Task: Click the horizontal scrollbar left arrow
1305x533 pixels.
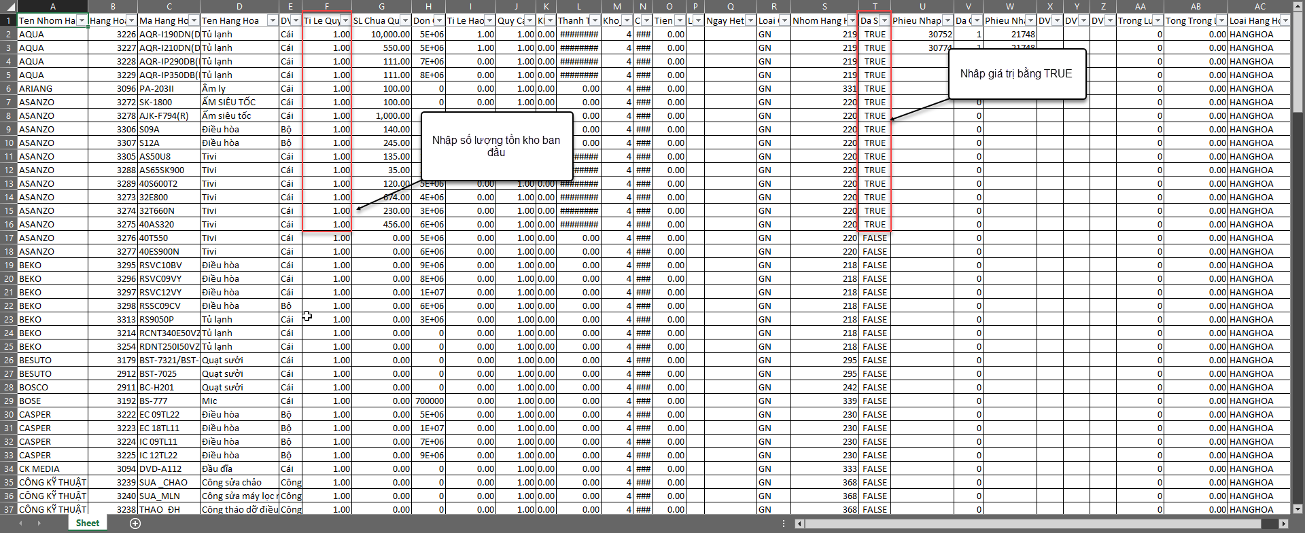Action: (799, 523)
